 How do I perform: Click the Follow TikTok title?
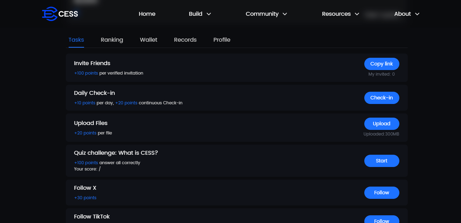(x=92, y=216)
